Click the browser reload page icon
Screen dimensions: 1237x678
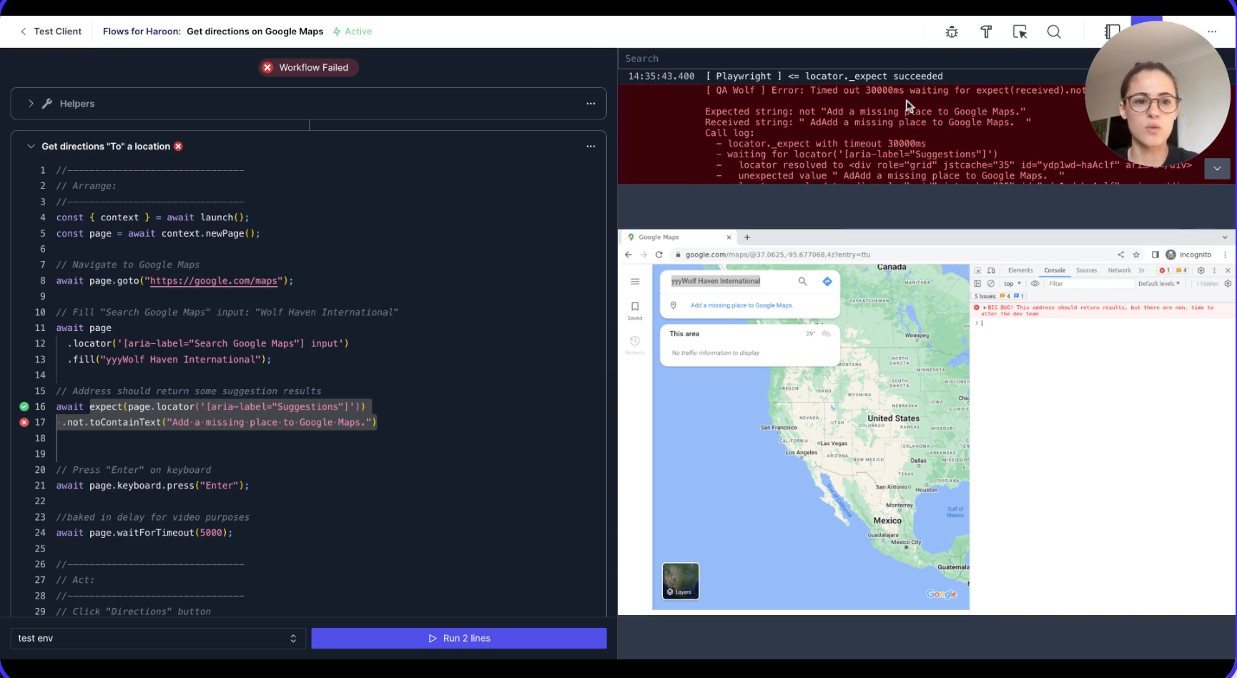pos(659,255)
